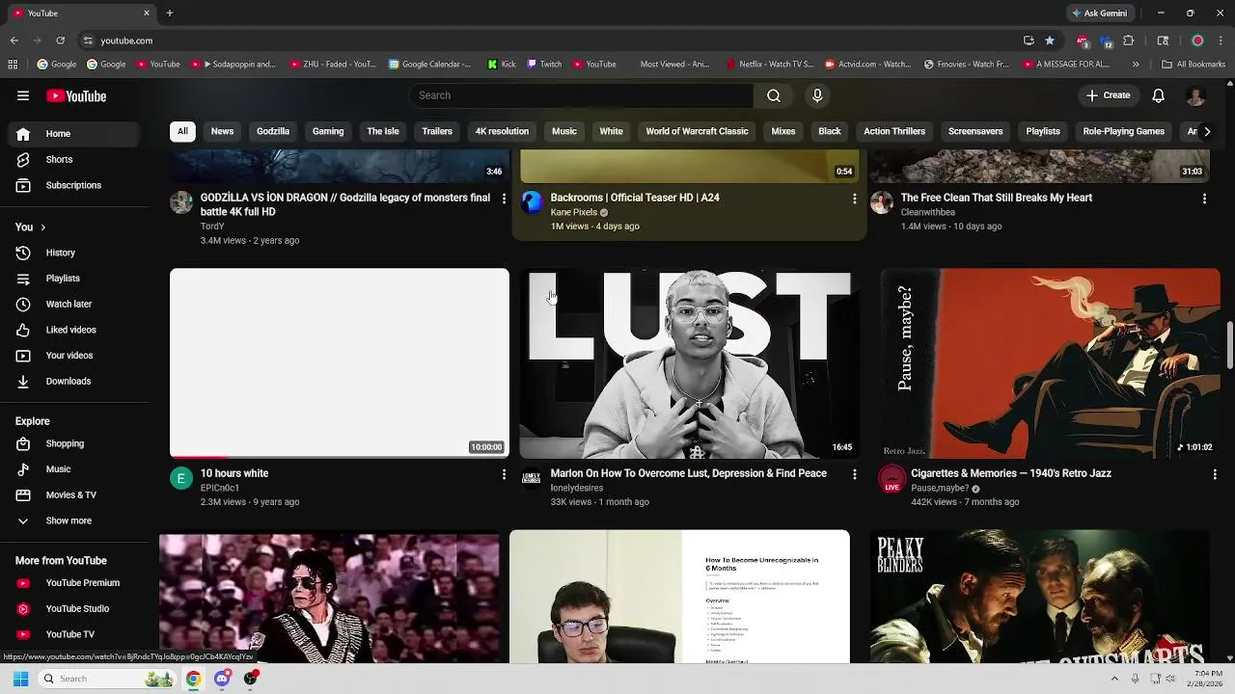Screen dimensions: 1235x694
Task: Click the Pause,maybe? live channel avatar
Action: point(892,478)
